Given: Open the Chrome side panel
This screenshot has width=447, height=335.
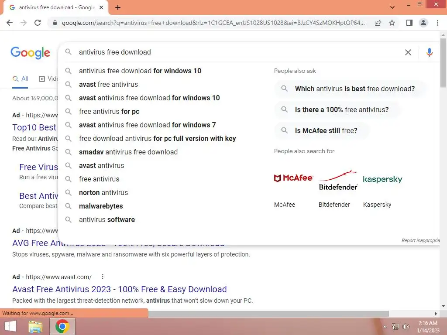Looking at the screenshot, I should pos(409,23).
